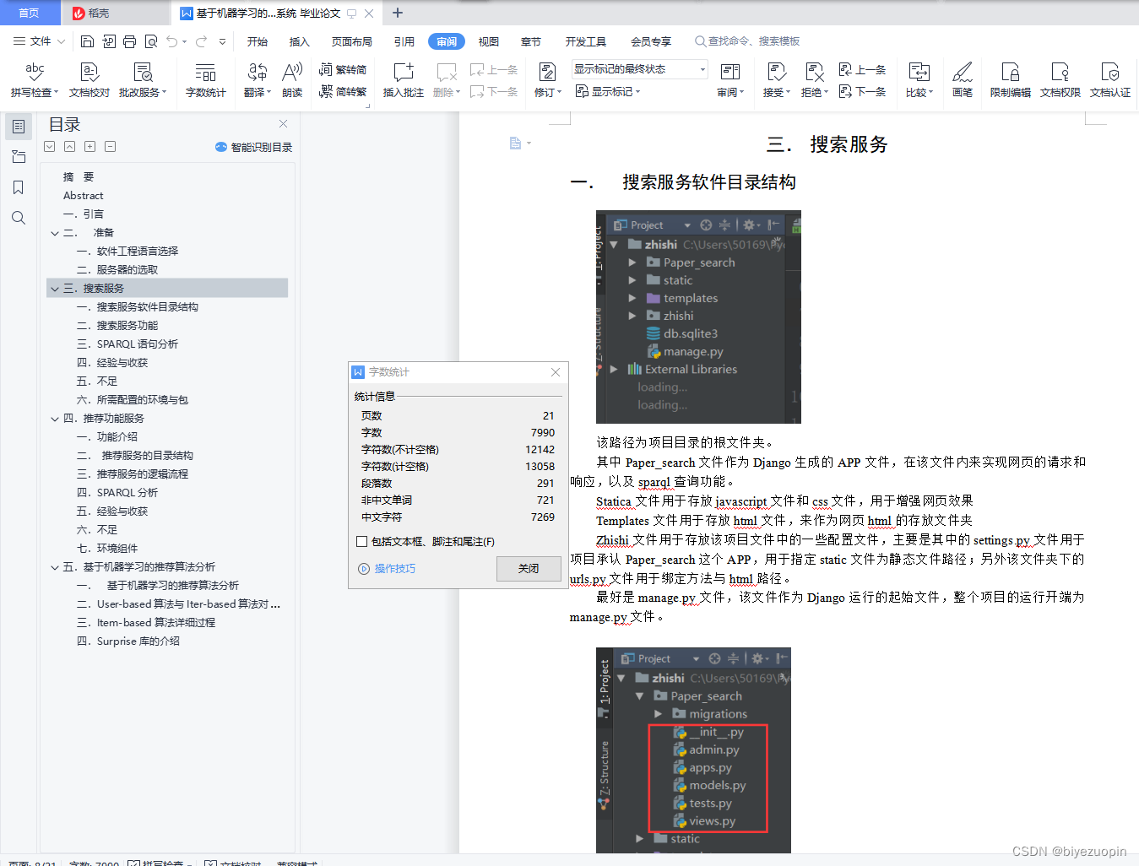The height and width of the screenshot is (866, 1139).
Task: Open the 翻译 translate tool
Action: click(x=256, y=78)
